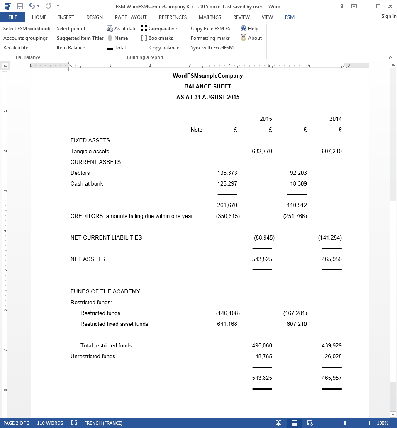The height and width of the screenshot is (428, 397).
Task: Click the proofing errors icon
Action: pos(74,423)
